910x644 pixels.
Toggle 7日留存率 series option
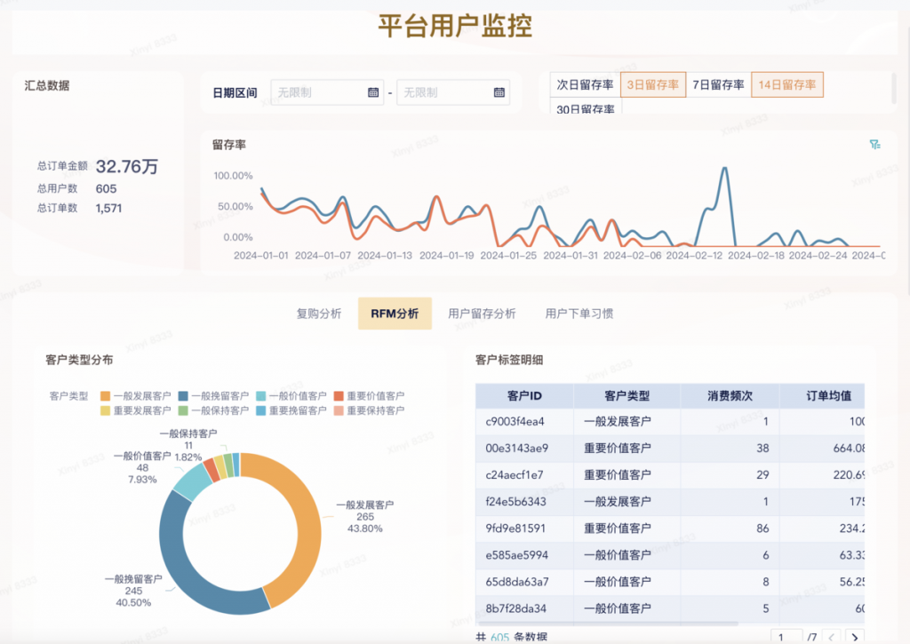coord(718,84)
